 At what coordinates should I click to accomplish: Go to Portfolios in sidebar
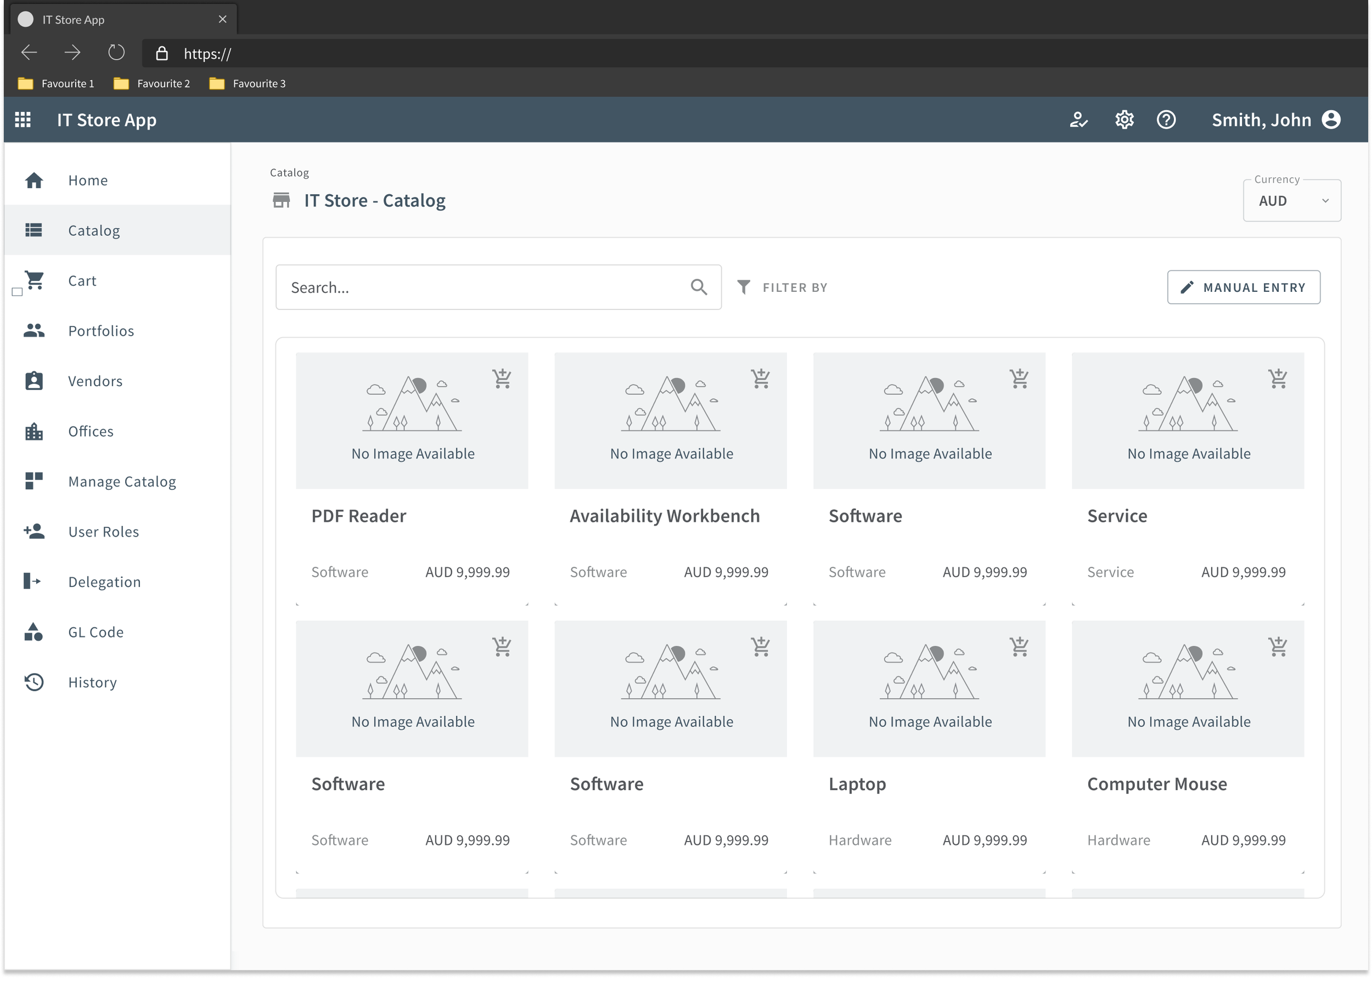pyautogui.click(x=101, y=331)
